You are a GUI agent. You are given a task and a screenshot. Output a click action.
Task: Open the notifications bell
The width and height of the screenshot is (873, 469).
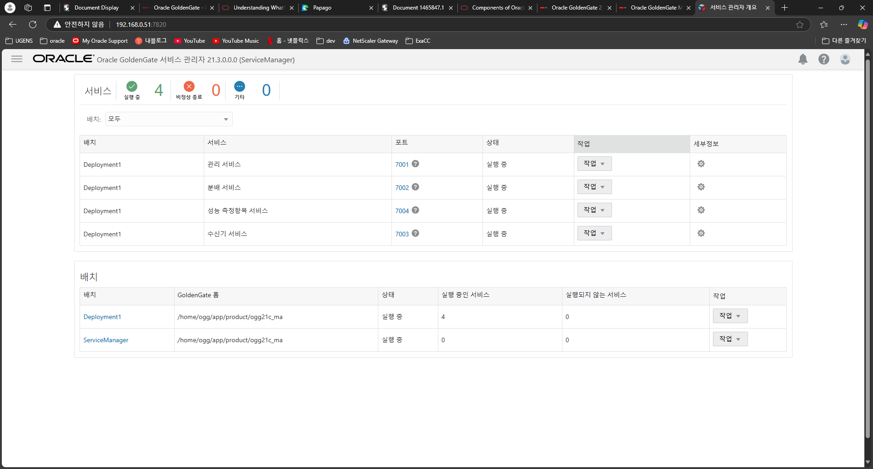(x=803, y=59)
